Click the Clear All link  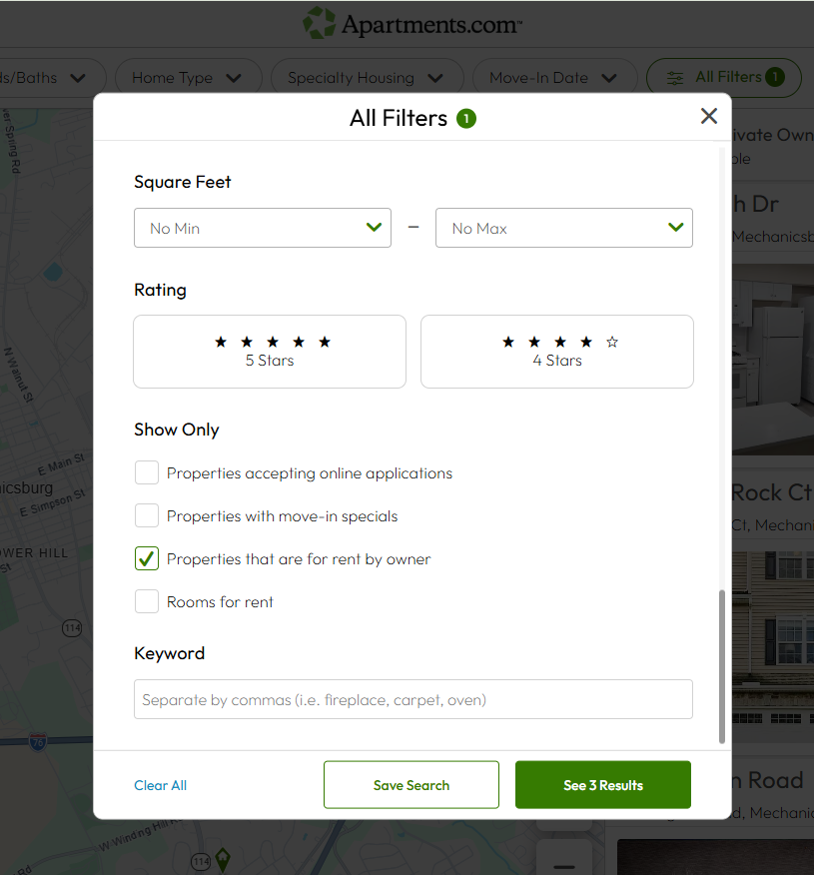pos(160,785)
